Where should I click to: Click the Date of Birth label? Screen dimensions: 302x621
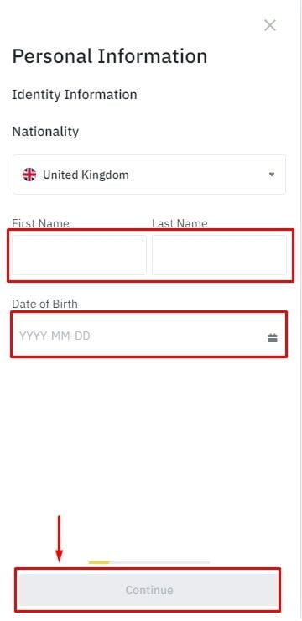tap(44, 304)
